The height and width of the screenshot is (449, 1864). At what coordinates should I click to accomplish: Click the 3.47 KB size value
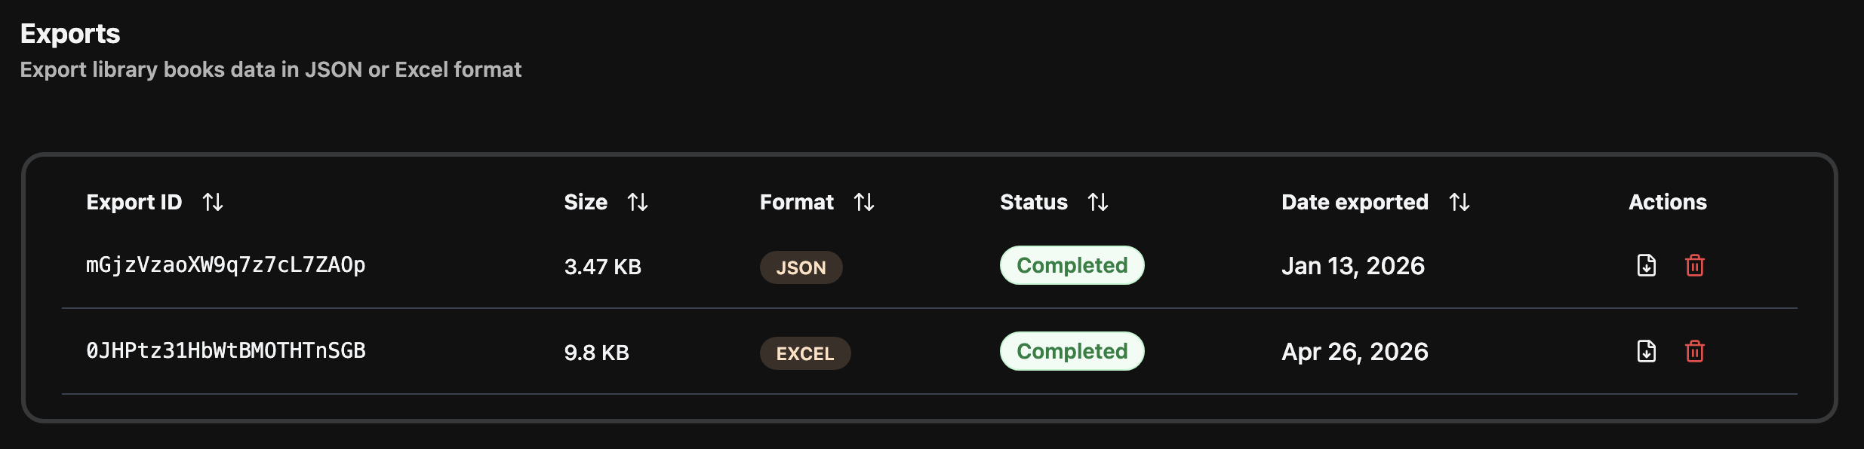coord(604,266)
